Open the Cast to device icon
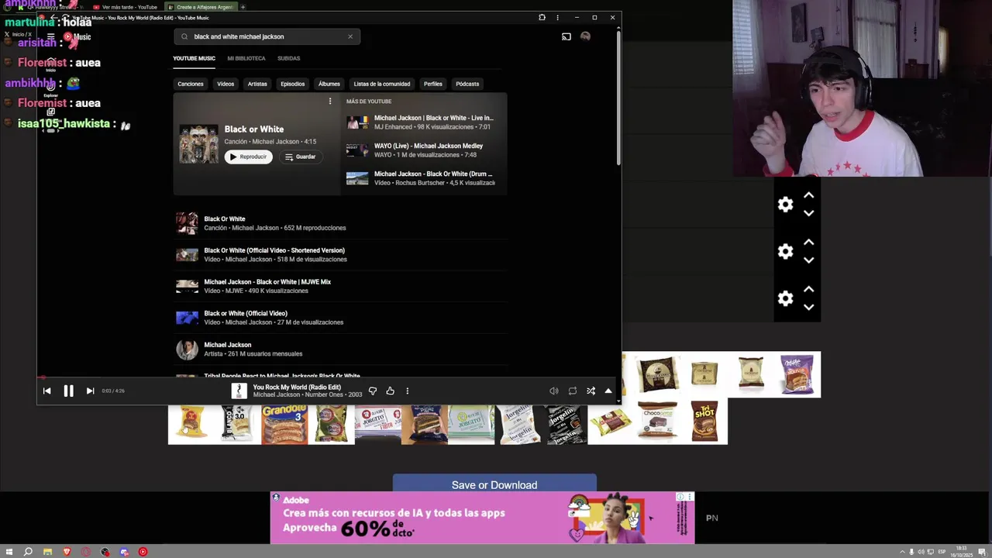This screenshot has width=992, height=558. click(x=567, y=36)
